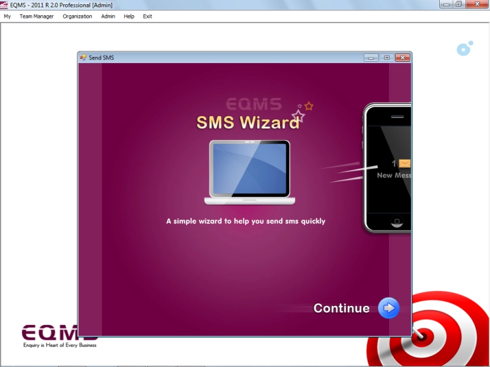Viewport: 490px width, 367px height.
Task: Open the My menu
Action: pyautogui.click(x=7, y=17)
